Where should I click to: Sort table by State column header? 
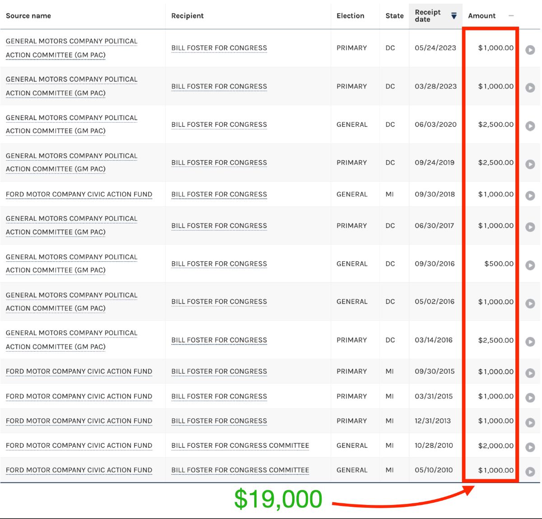[x=394, y=16]
